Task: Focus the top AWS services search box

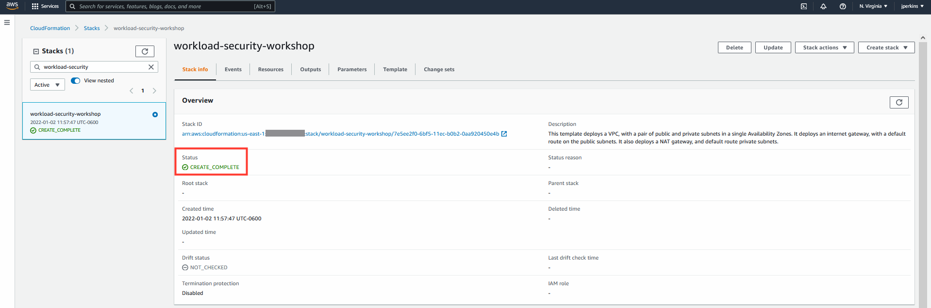Action: click(x=170, y=6)
